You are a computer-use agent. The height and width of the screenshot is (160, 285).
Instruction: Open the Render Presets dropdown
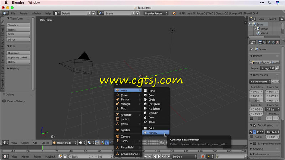tap(260, 81)
